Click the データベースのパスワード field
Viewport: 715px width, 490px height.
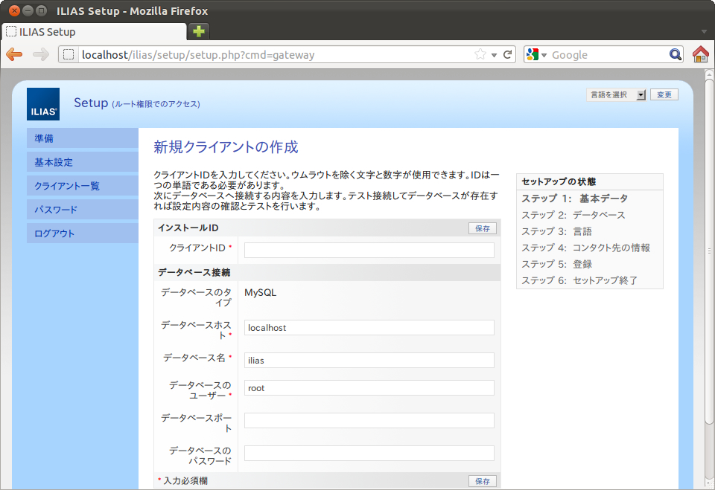369,453
